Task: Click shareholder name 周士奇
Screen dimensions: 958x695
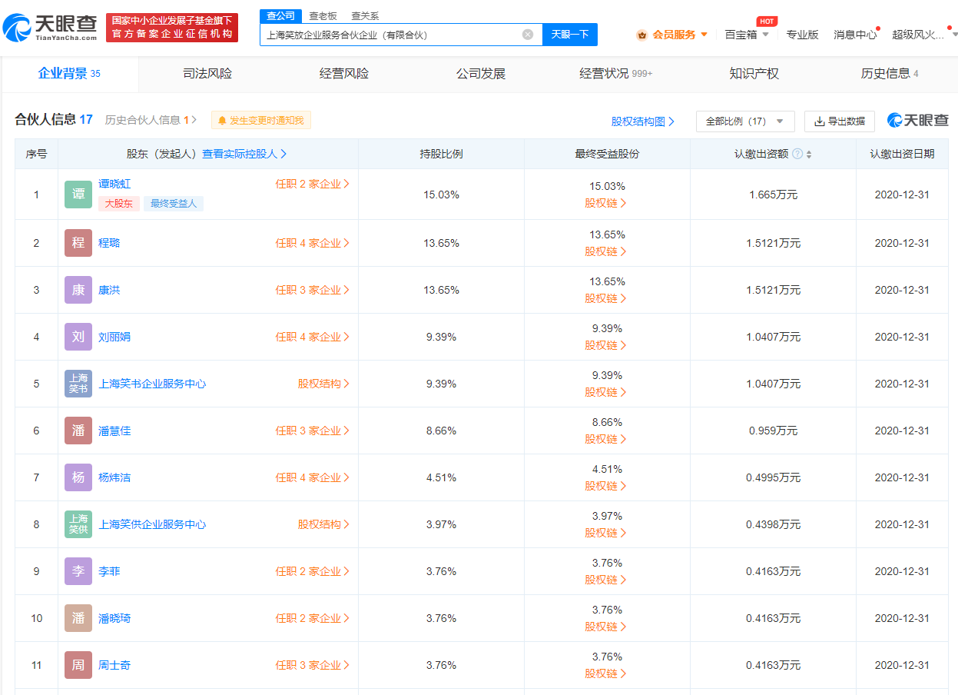Action: (114, 665)
